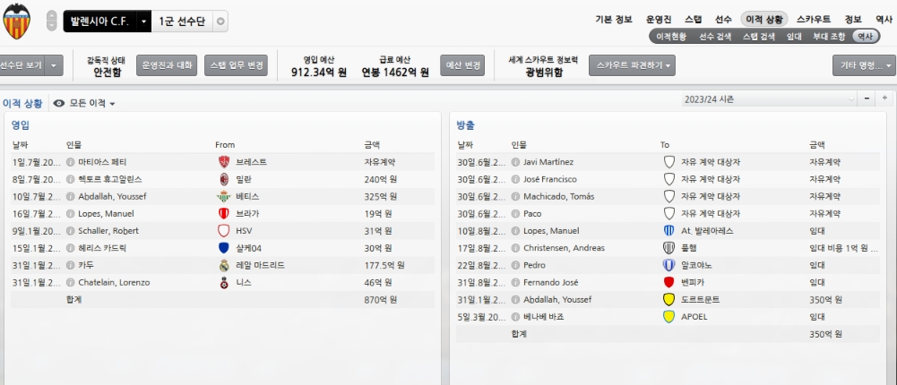Click the Valencia club crest logo
The height and width of the screenshot is (385, 897).
pos(19,21)
